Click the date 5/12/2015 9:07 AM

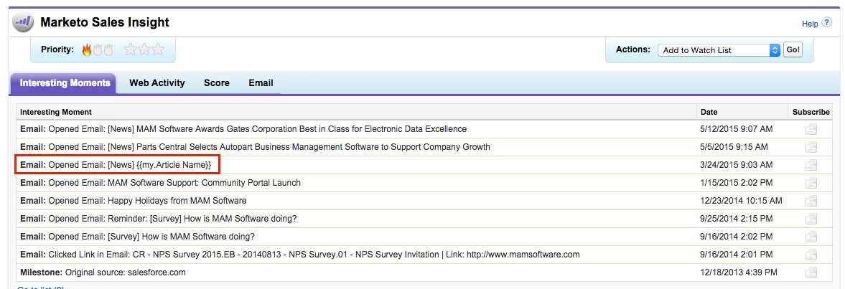pyautogui.click(x=736, y=129)
